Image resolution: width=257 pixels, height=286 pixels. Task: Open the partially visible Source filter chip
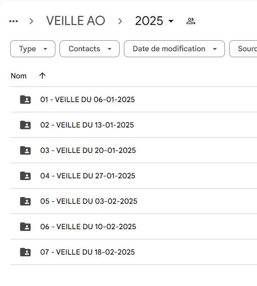[x=243, y=49]
